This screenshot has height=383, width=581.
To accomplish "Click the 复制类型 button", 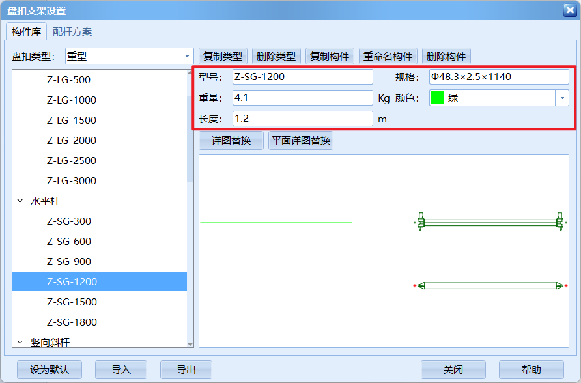I will pos(223,56).
